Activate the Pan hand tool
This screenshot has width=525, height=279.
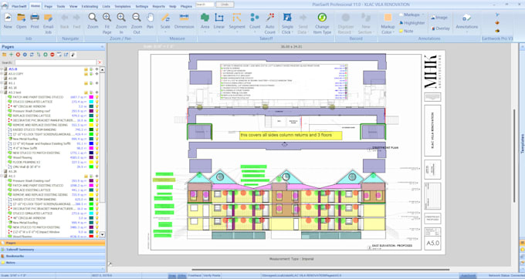(x=150, y=21)
